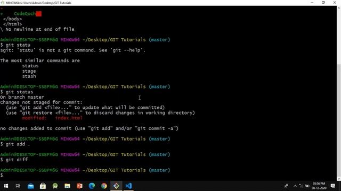Image resolution: width=341 pixels, height=191 pixels.
Task: Click the 'git restore <file>...' hint line
Action: (x=100, y=113)
